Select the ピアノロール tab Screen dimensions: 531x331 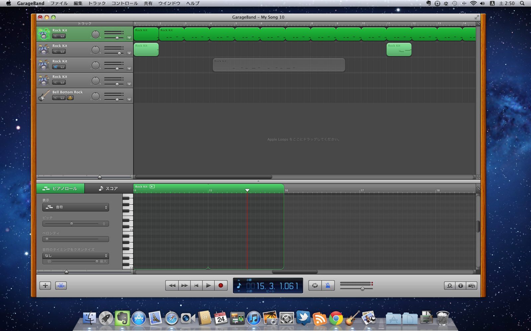60,188
